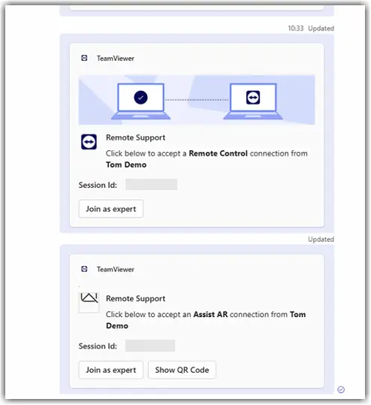Screen dimensions: 371x405
Task: Click TeamViewer logo icon in Remote Control card header
Action: (x=84, y=58)
